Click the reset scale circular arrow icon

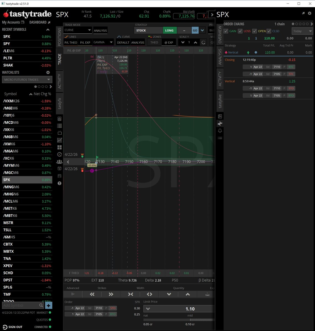click(x=203, y=42)
